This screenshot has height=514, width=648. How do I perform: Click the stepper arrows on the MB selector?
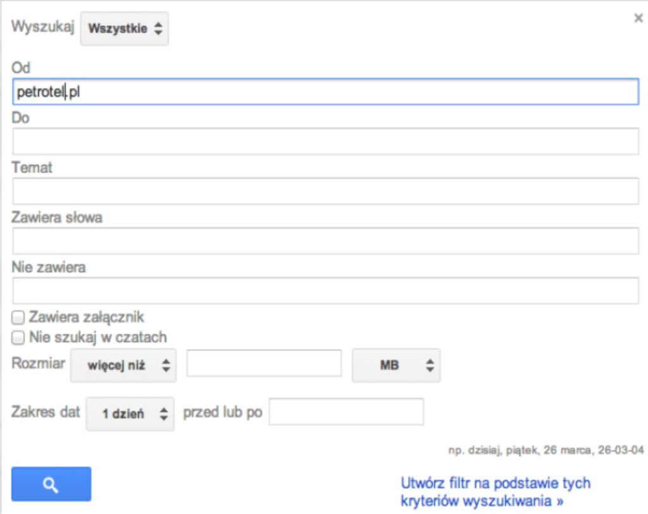[429, 365]
